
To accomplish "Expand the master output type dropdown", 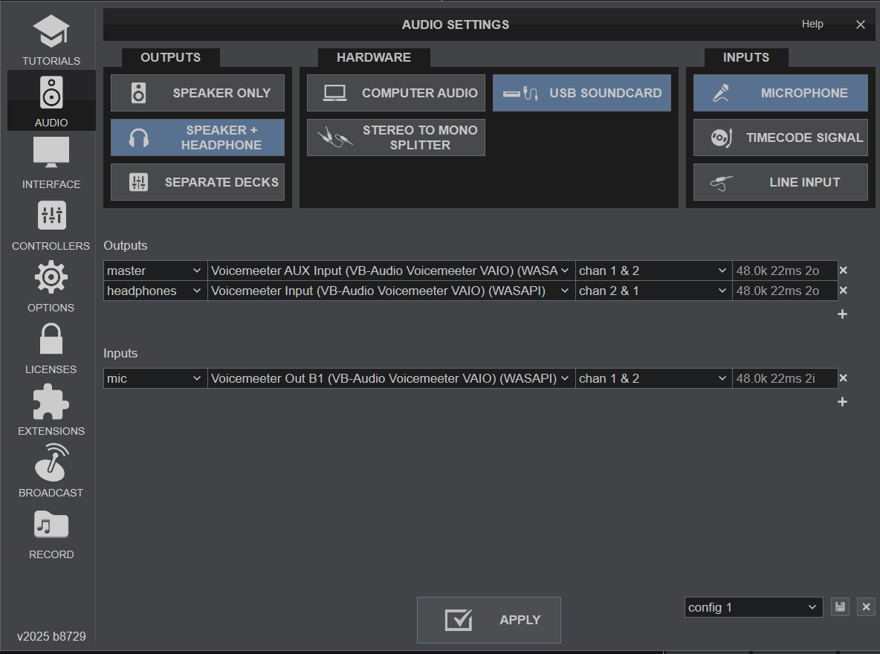I will click(x=155, y=271).
